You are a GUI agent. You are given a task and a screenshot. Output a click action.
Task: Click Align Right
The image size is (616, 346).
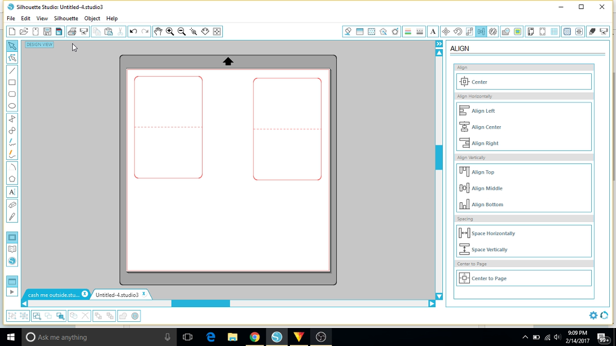[x=523, y=143]
